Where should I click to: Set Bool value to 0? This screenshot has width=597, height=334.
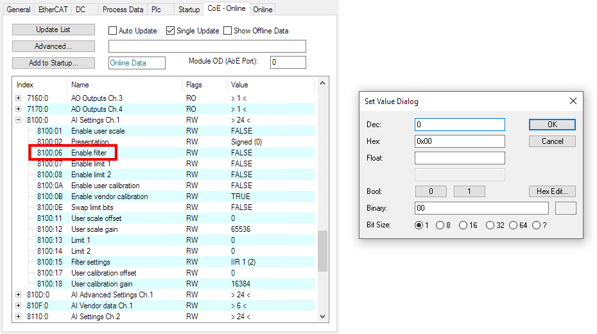point(431,191)
